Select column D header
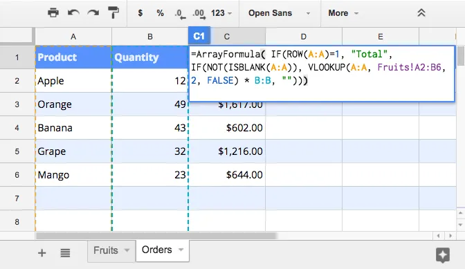Screen dimensions: 465x269 [304, 37]
